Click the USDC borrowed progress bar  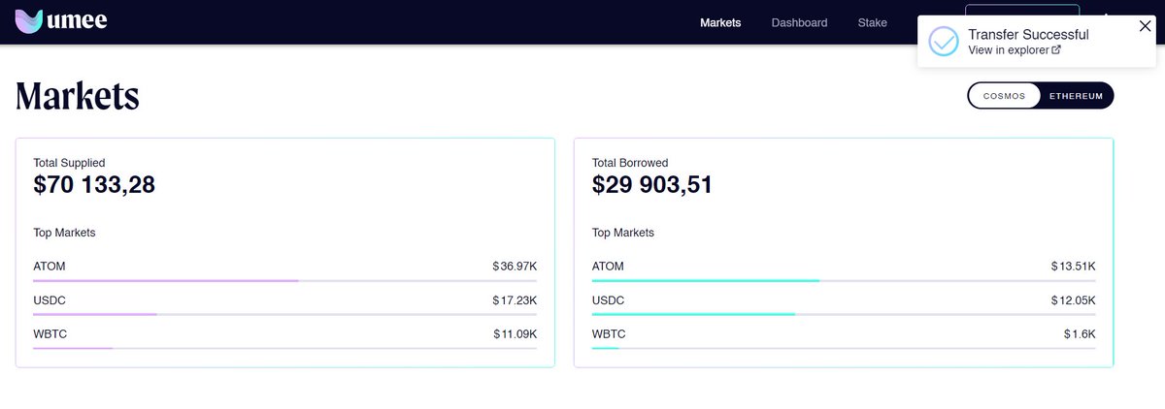844,314
